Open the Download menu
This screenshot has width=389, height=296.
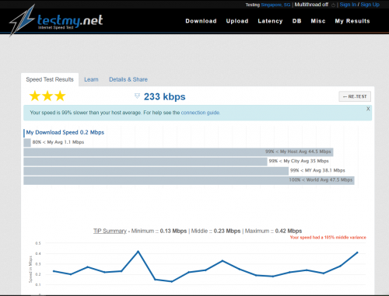click(201, 21)
